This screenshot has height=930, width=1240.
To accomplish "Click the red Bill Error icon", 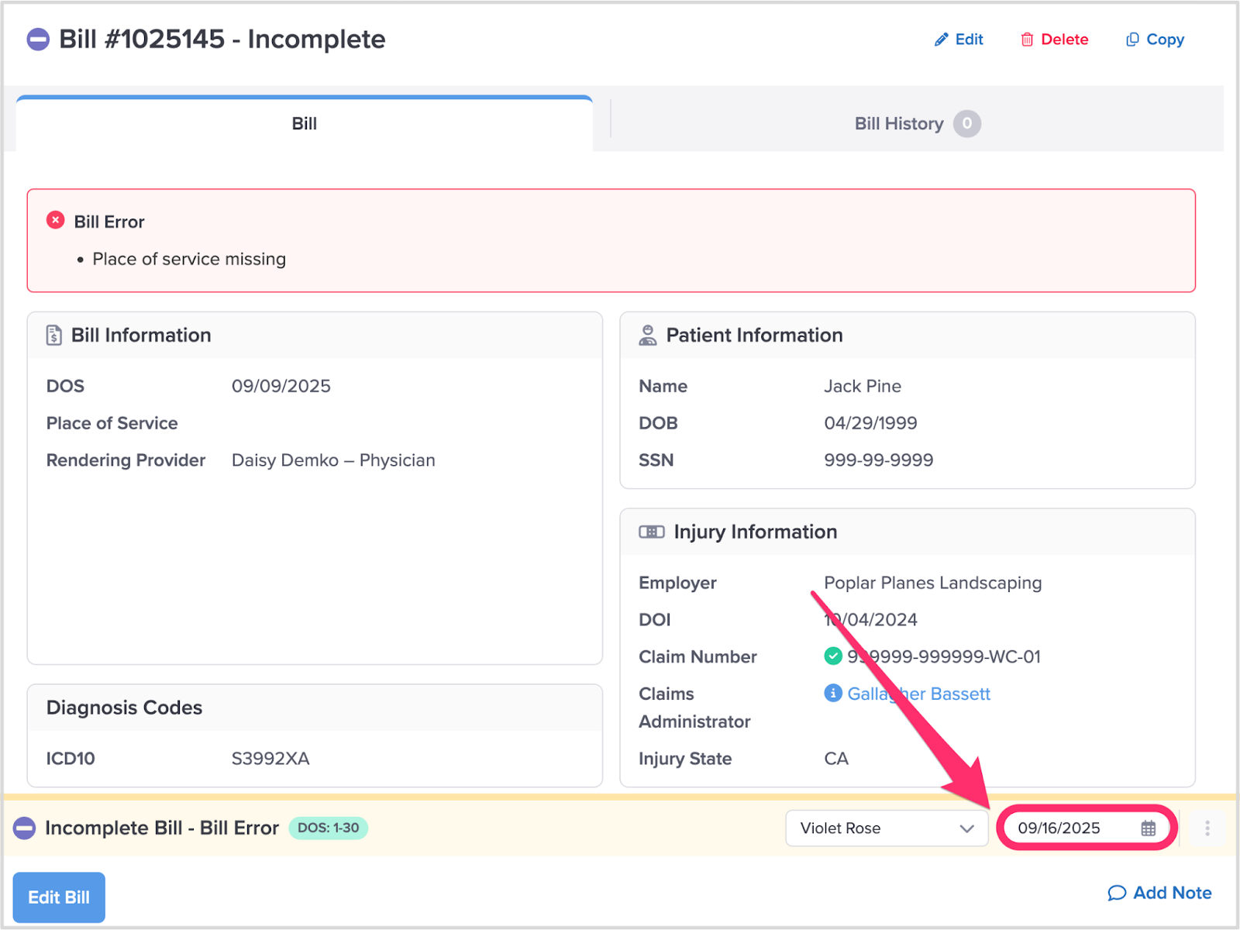I will point(56,220).
